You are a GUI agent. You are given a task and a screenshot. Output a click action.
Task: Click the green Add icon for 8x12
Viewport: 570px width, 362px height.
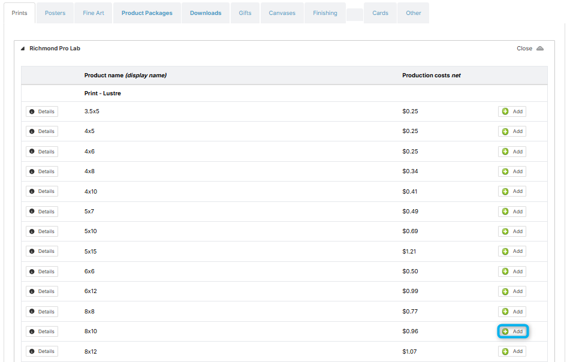[505, 351]
